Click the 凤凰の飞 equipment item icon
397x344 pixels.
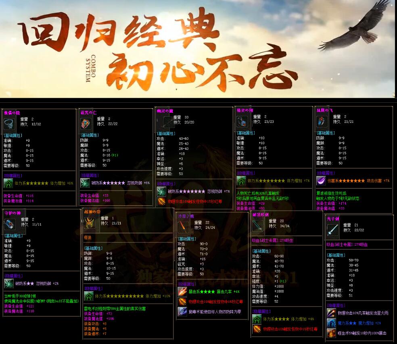[x=322, y=121]
